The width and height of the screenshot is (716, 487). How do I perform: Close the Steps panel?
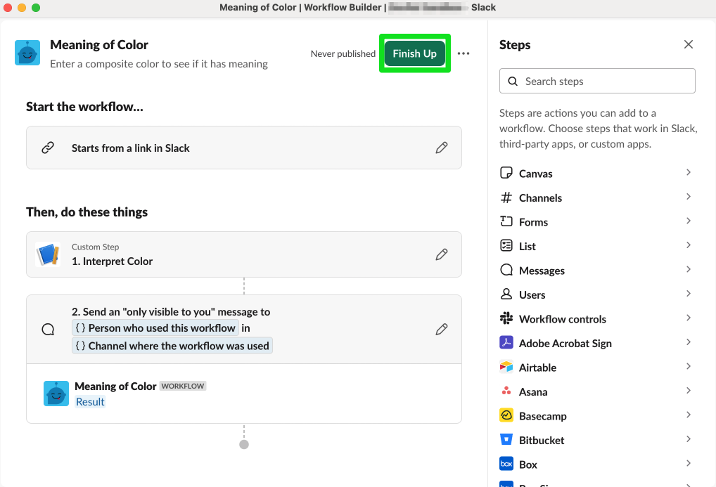coord(688,44)
